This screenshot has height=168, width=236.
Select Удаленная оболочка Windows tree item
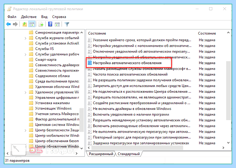tap(57, 87)
